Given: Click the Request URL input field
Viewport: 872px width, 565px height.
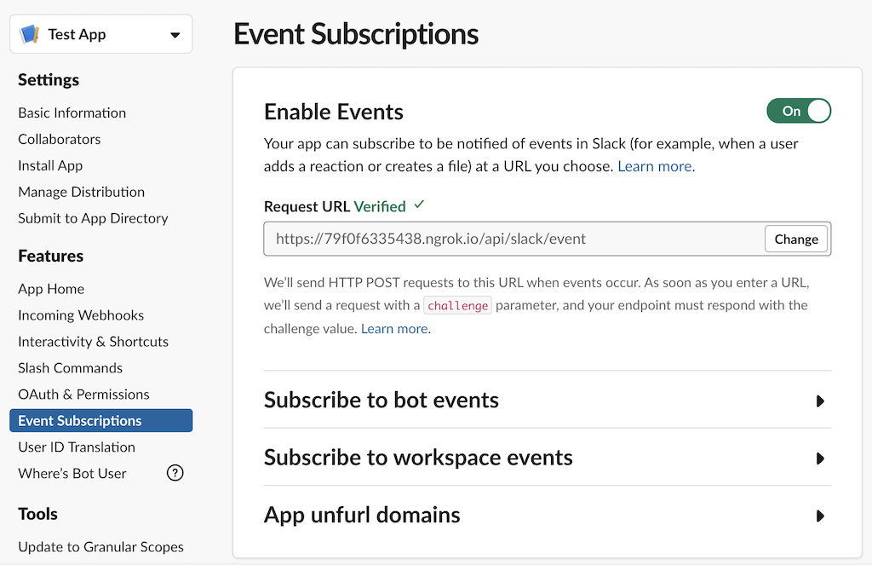Looking at the screenshot, I should coord(511,239).
